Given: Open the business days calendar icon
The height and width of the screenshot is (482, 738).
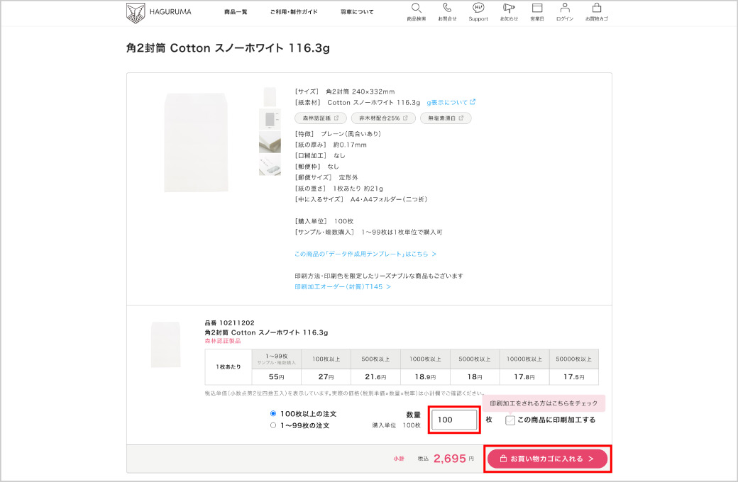Looking at the screenshot, I should pyautogui.click(x=537, y=9).
